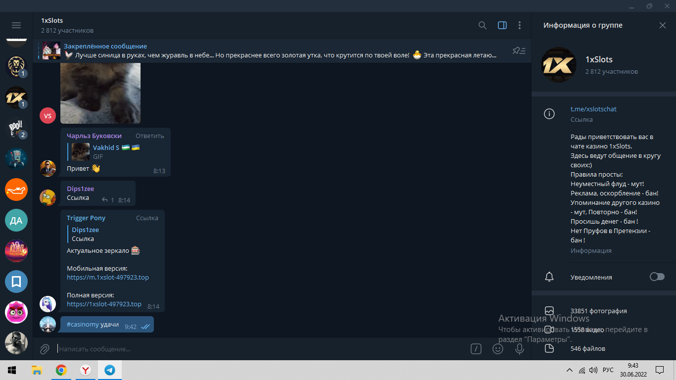Open the 1X chat in sidebar
Viewport: 676px width, 380px height.
coord(16,97)
